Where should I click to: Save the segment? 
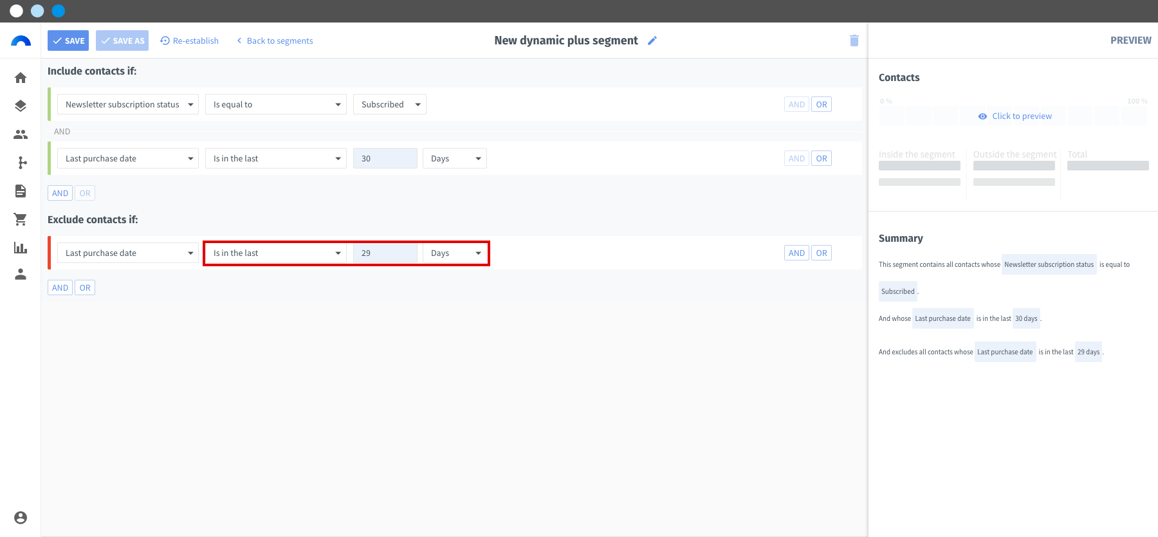(68, 41)
